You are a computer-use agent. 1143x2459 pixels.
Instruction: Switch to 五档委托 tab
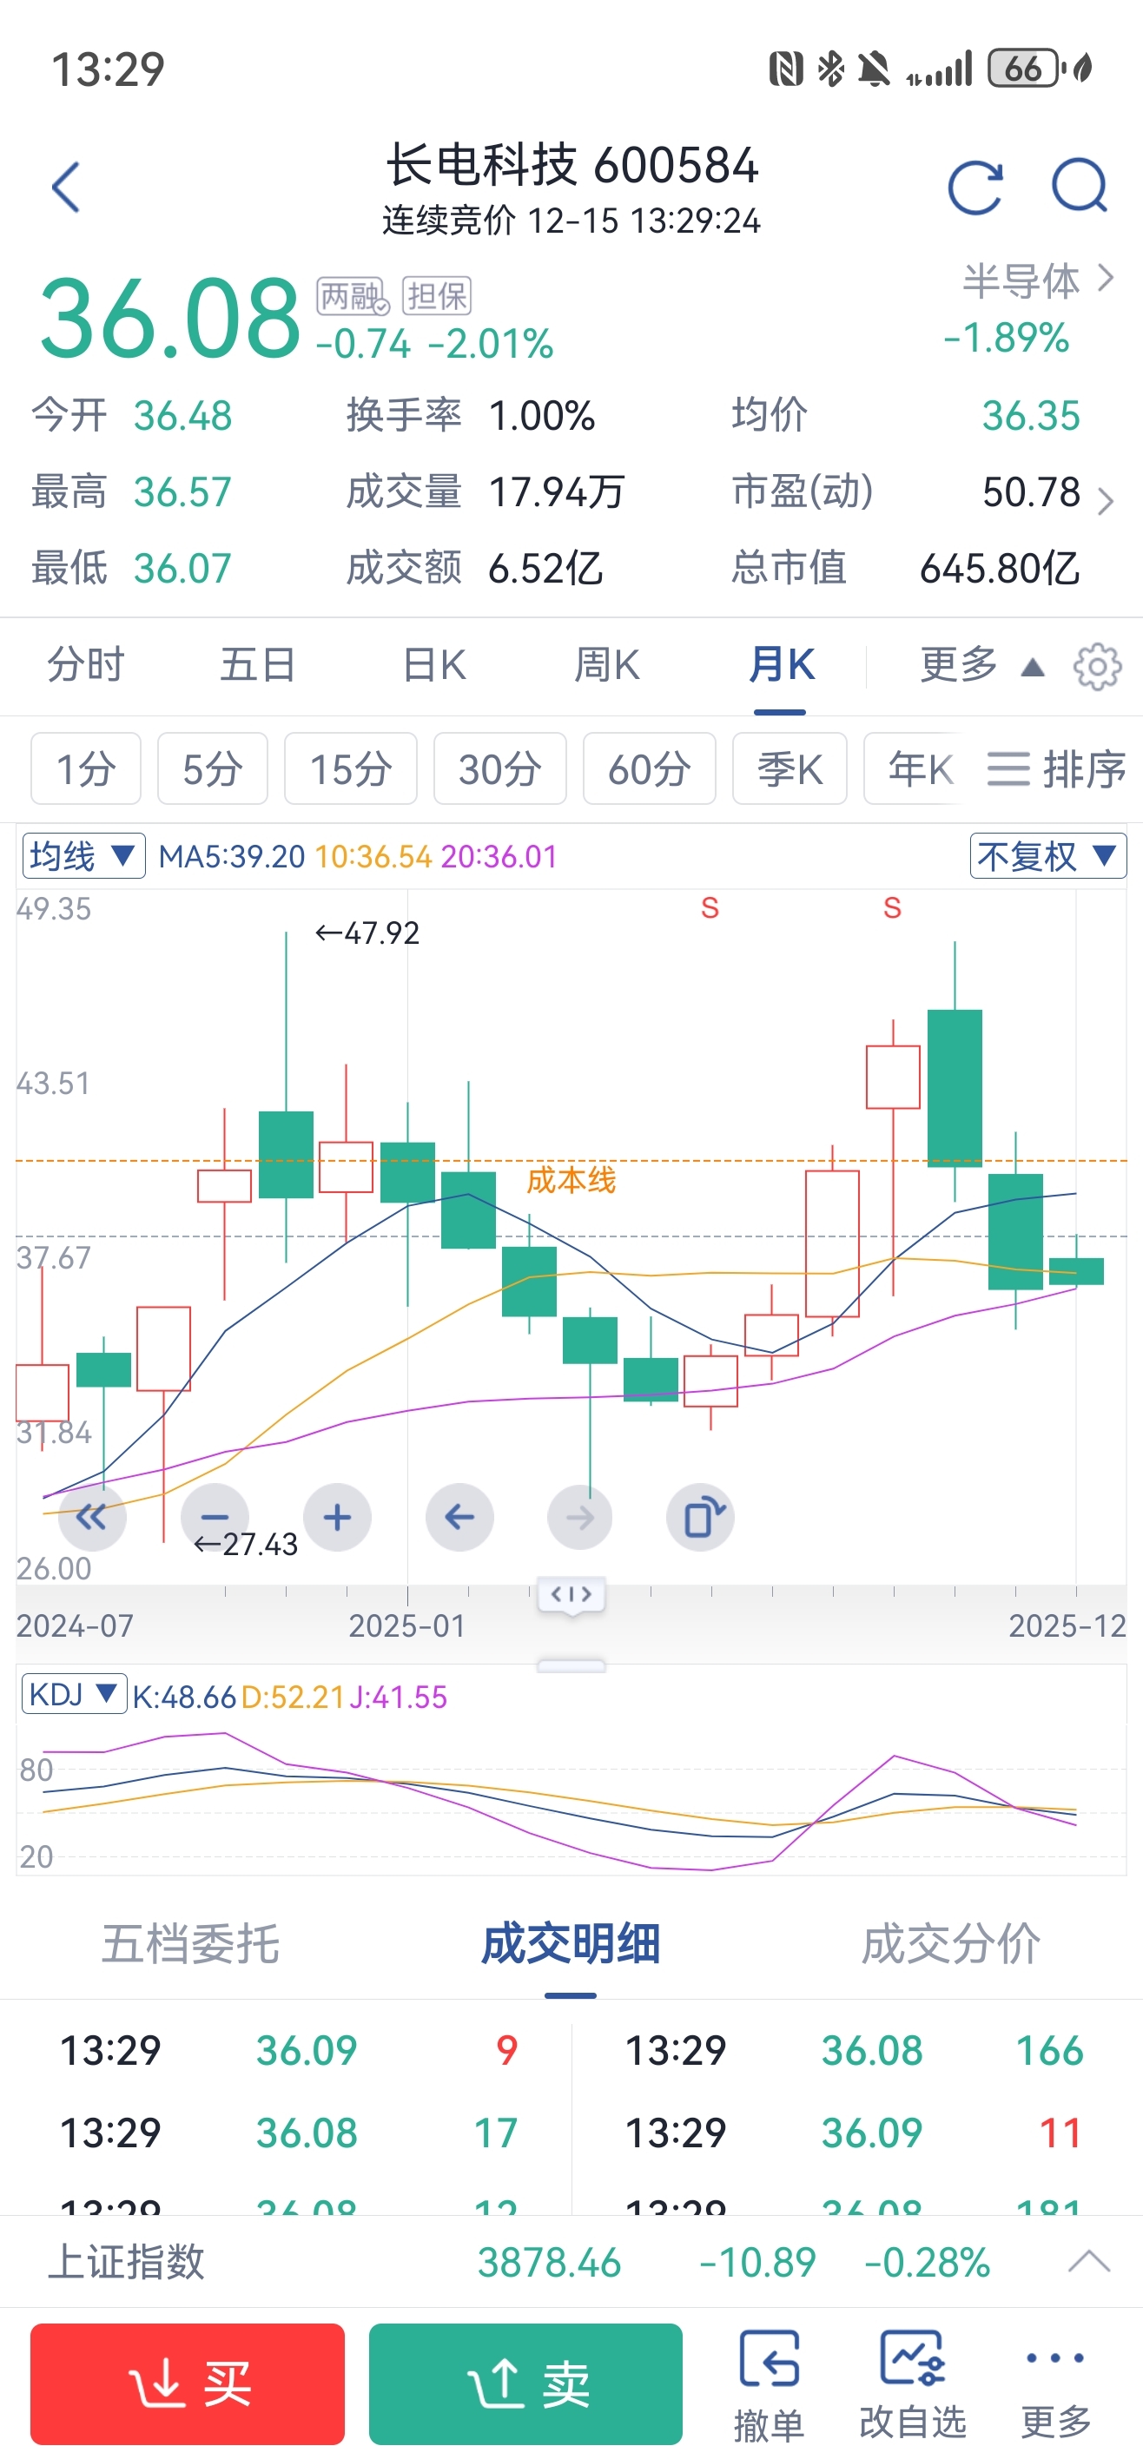point(190,1944)
